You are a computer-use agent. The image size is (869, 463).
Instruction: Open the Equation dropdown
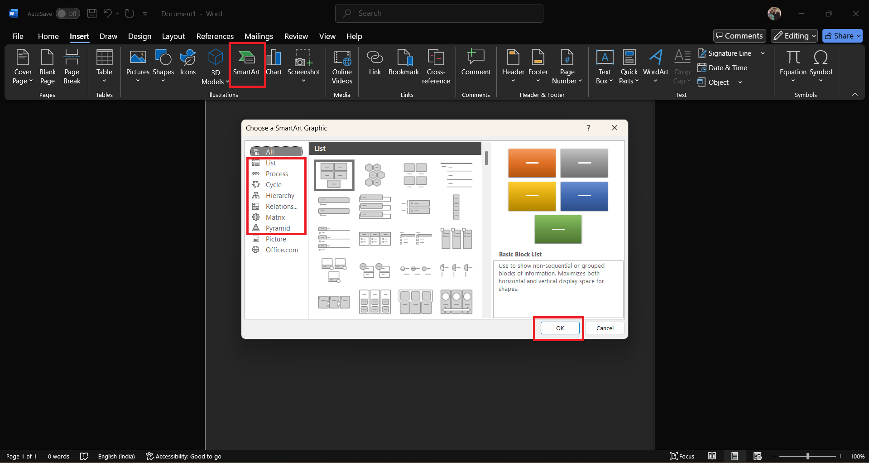coord(793,67)
